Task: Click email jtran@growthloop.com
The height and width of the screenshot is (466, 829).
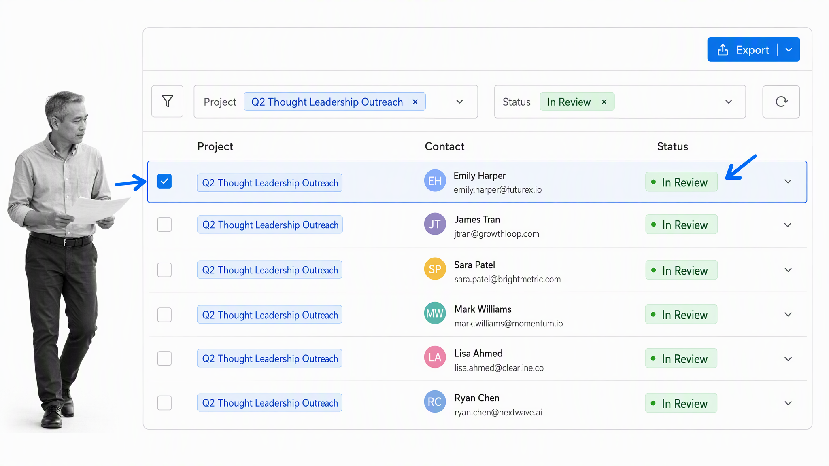Action: [x=497, y=234]
